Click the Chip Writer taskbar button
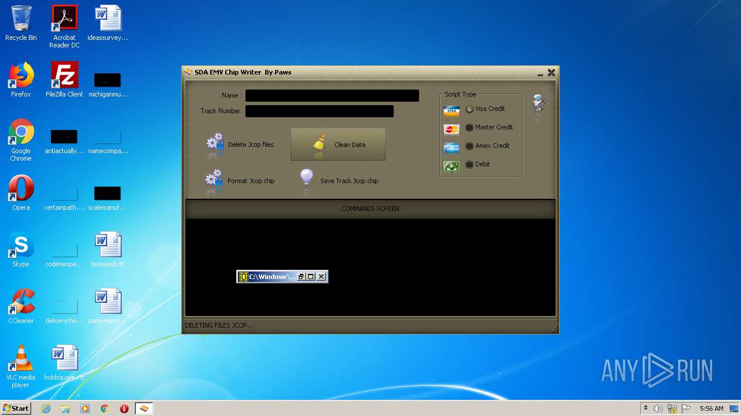741x416 pixels. tap(144, 408)
